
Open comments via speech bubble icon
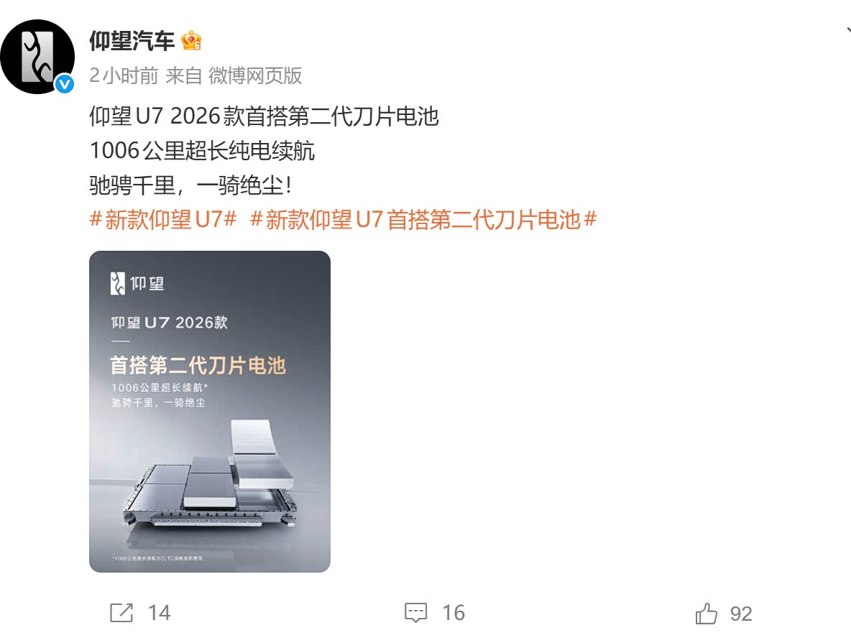pos(415,613)
